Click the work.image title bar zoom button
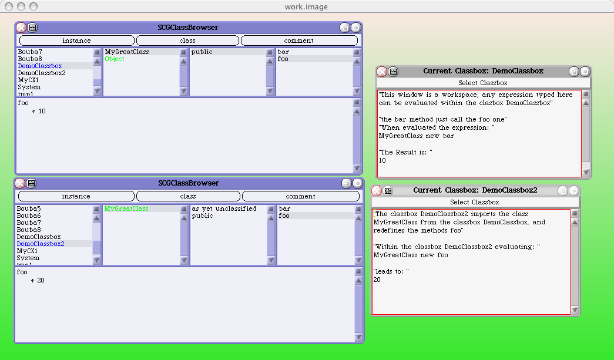 33,6
